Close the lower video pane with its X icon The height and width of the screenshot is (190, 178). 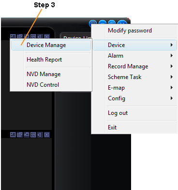tap(47, 134)
